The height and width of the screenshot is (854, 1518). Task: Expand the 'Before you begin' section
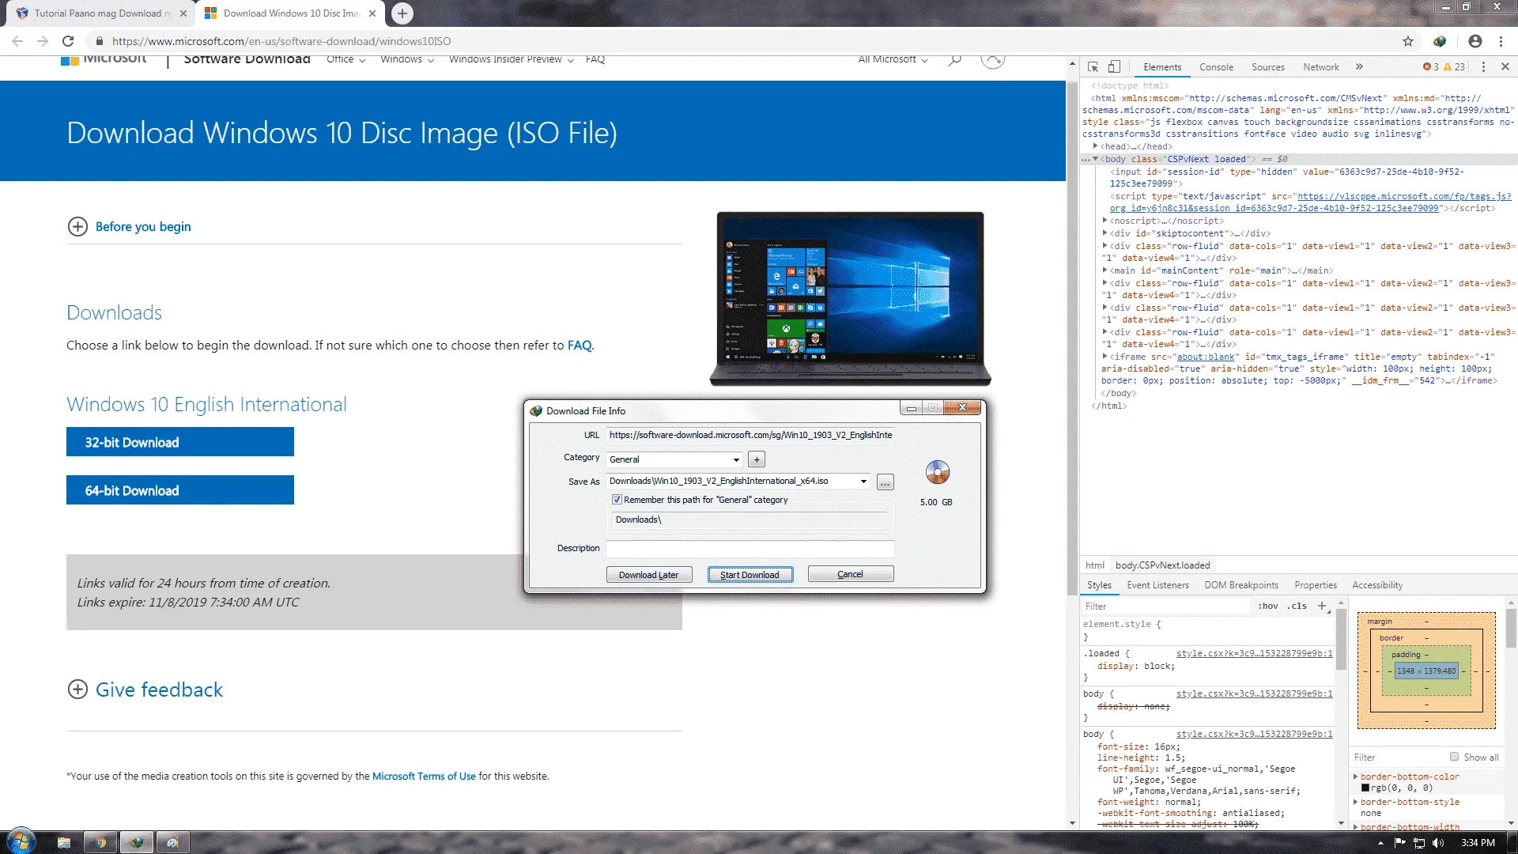130,227
